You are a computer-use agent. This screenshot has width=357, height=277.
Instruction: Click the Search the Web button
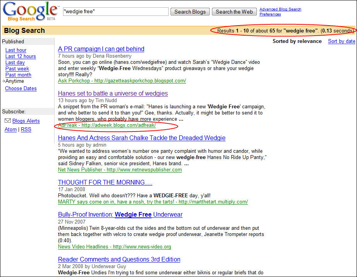coord(234,12)
